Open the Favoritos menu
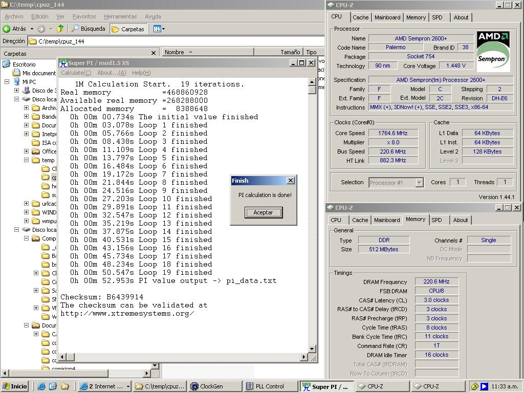Viewport: 524px width, 393px height. pyautogui.click(x=84, y=16)
